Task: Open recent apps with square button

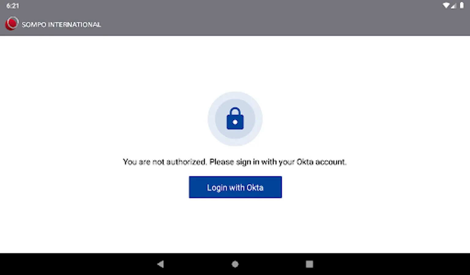Action: (x=309, y=264)
